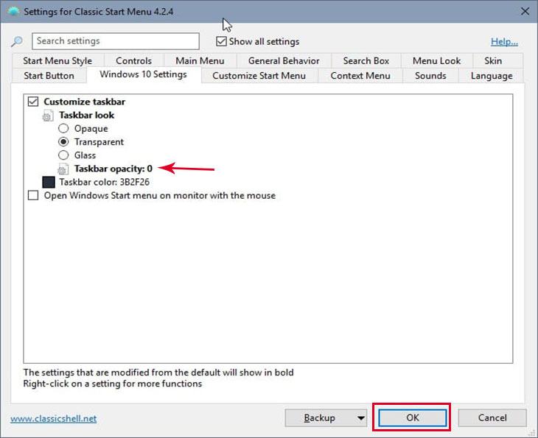Select the Transparent radio button
Viewport: 538px width, 438px height.
[63, 141]
